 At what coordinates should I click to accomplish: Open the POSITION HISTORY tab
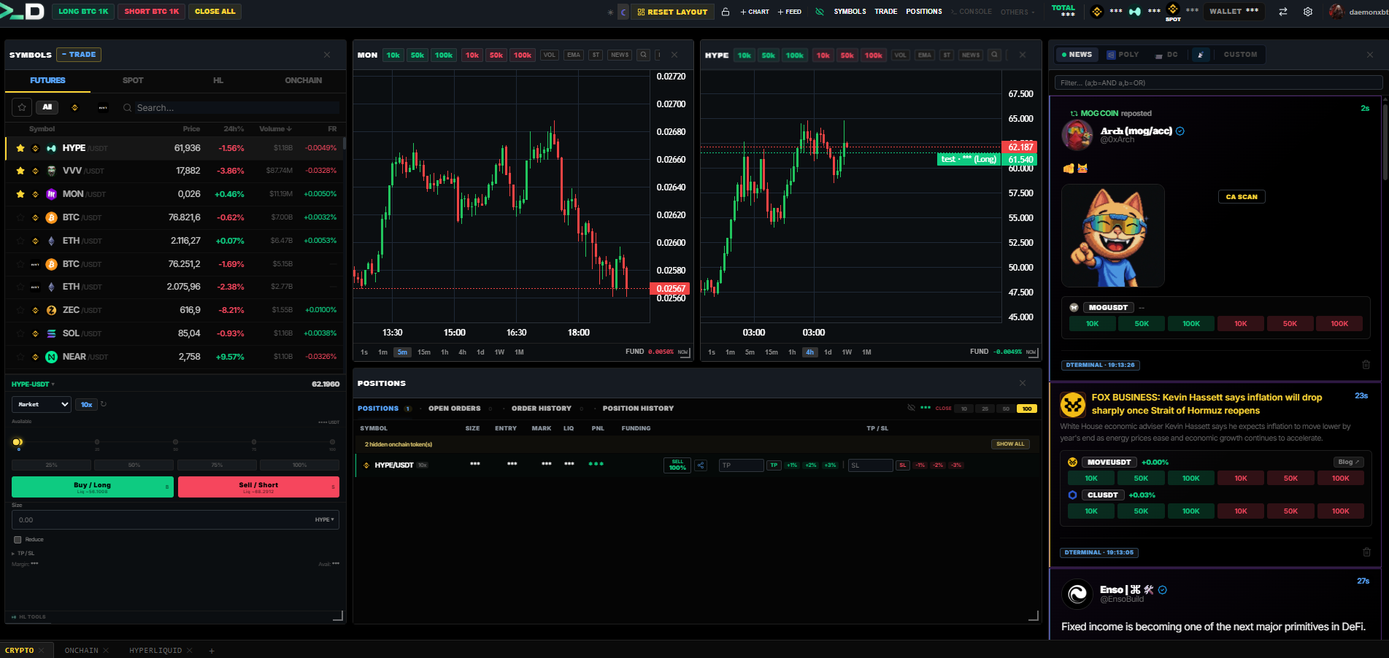[638, 409]
